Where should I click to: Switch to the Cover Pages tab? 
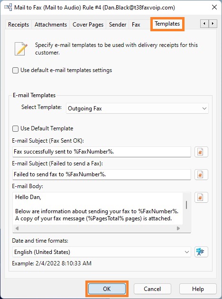[88, 25]
